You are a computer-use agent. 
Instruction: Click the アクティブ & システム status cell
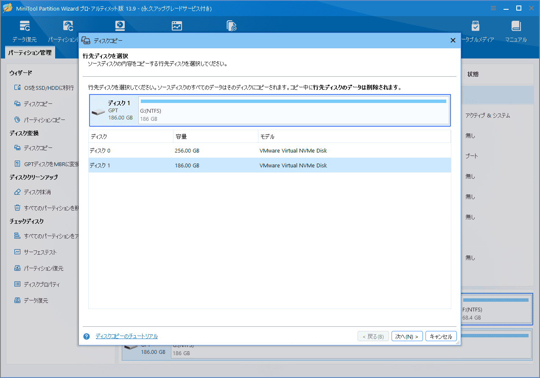[487, 115]
